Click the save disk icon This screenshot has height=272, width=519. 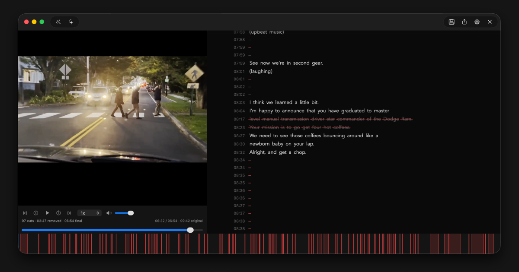(452, 22)
